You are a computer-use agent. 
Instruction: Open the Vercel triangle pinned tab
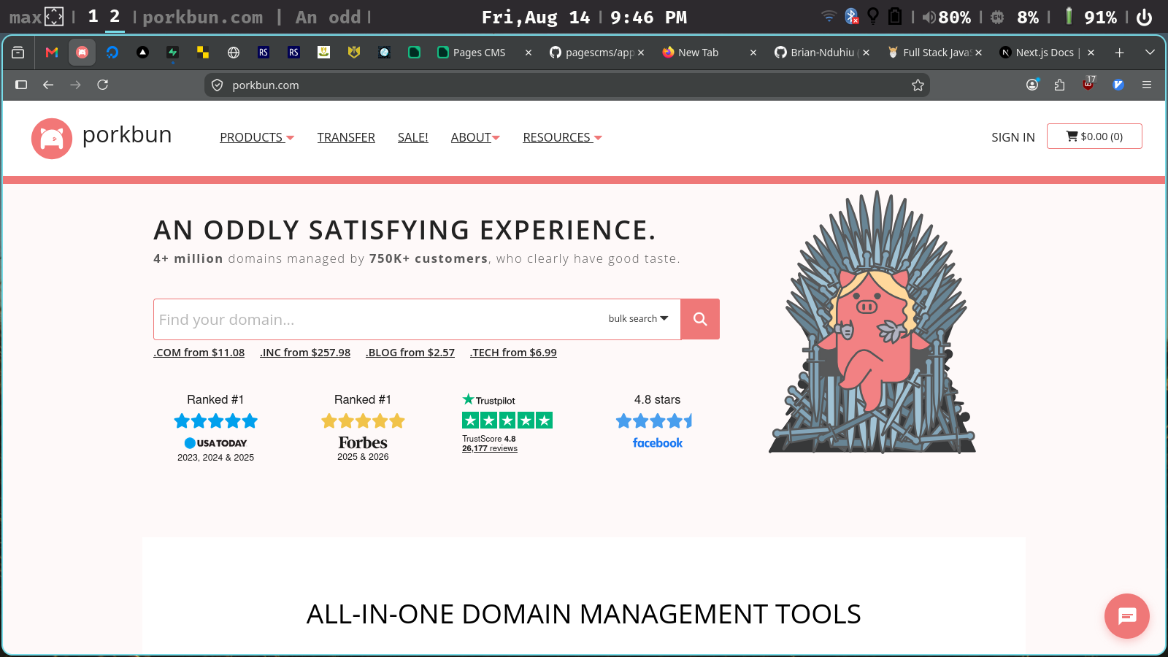click(x=143, y=53)
